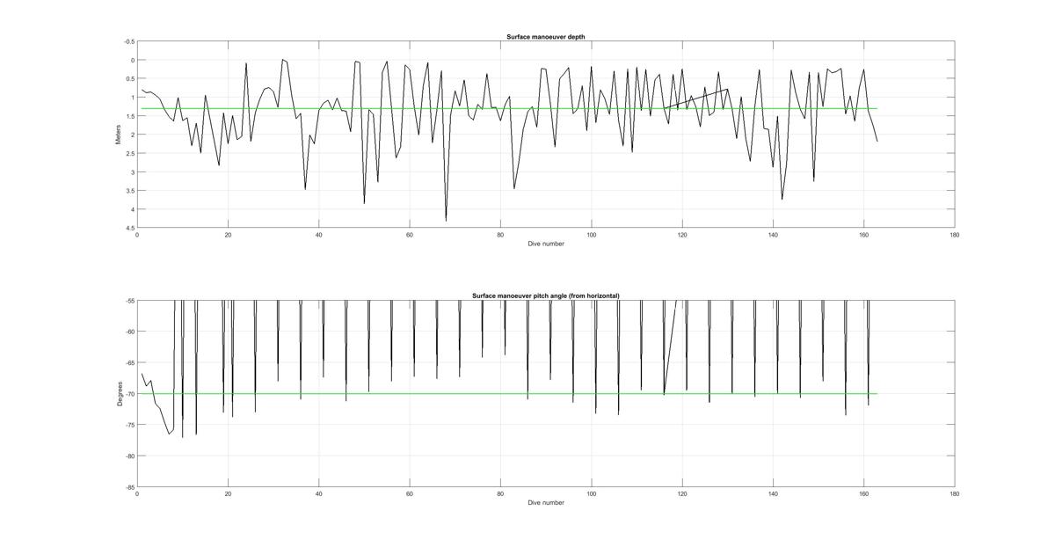Click the '-70' tick on the pitch axis
Viewport: 1055px width, 547px height.
click(131, 394)
